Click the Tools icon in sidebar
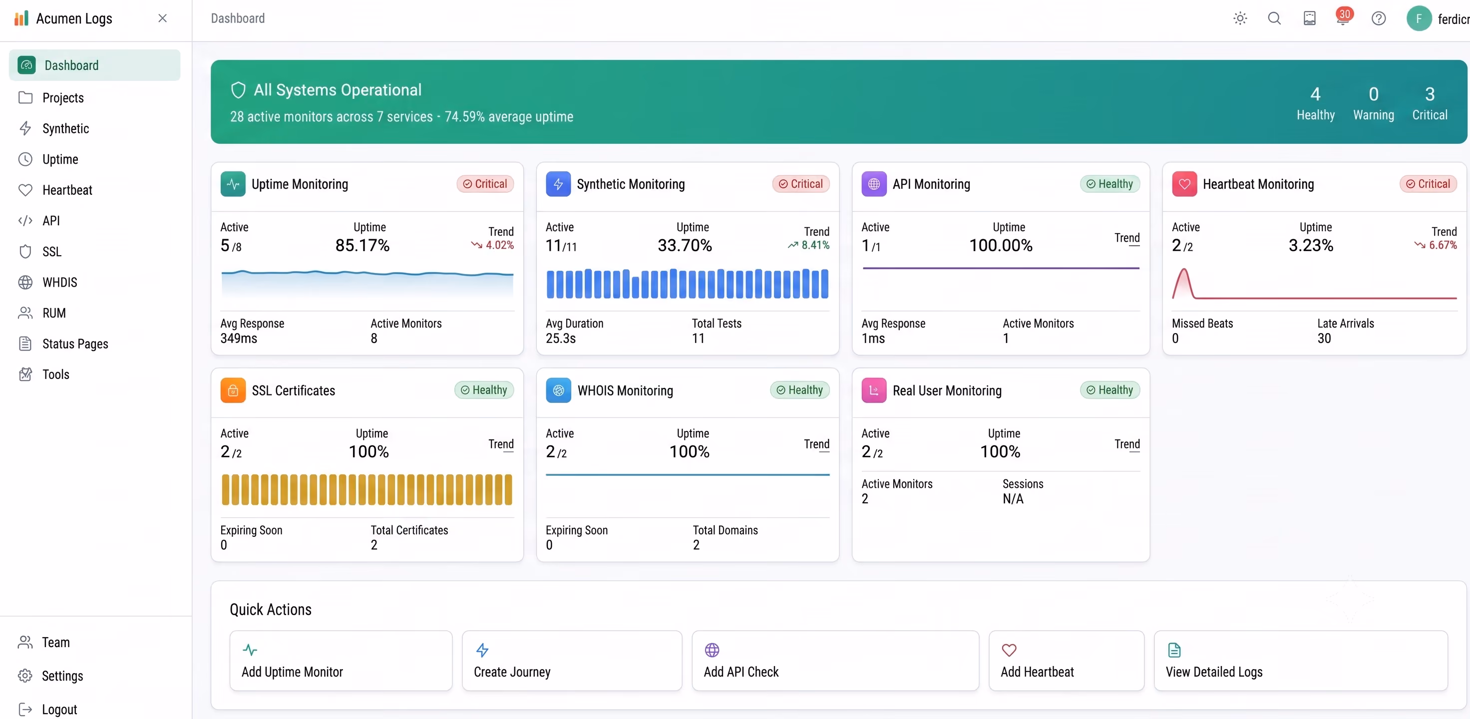 pyautogui.click(x=25, y=374)
